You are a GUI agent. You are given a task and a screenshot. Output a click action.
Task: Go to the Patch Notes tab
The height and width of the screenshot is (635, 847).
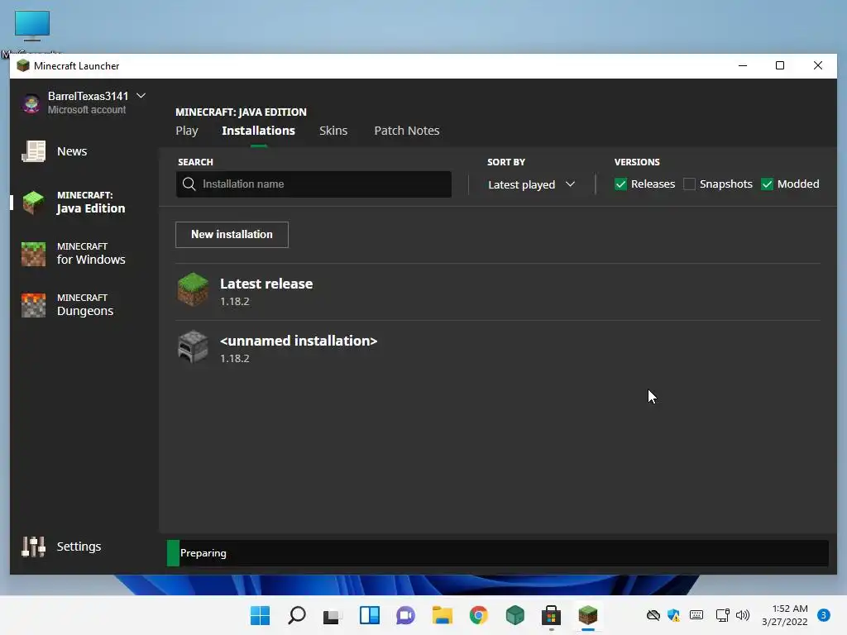point(407,131)
